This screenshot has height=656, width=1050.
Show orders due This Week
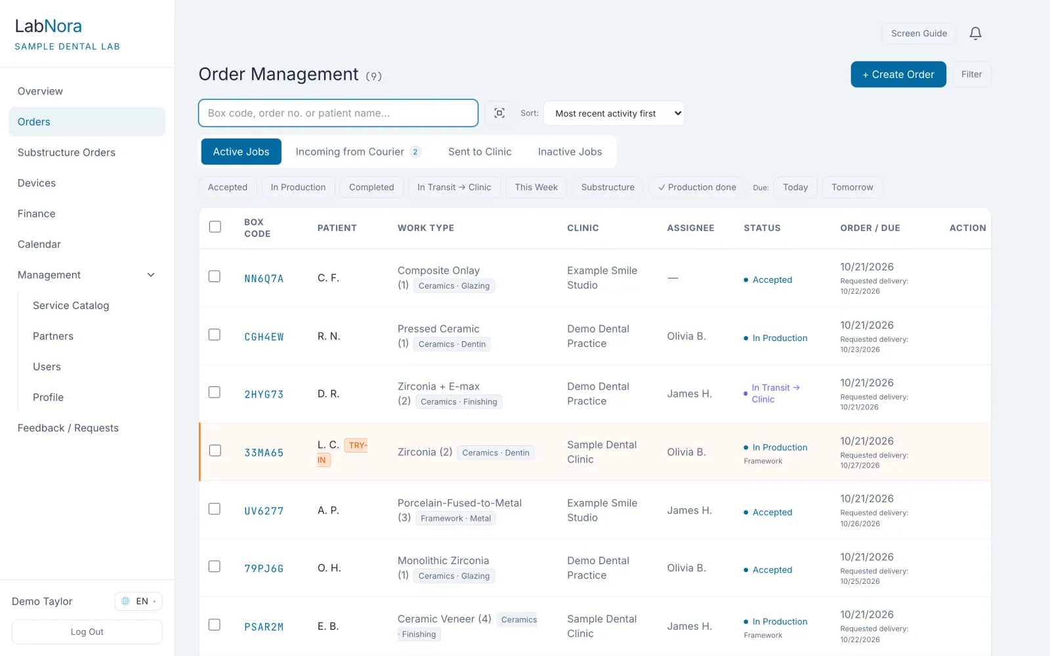click(536, 187)
